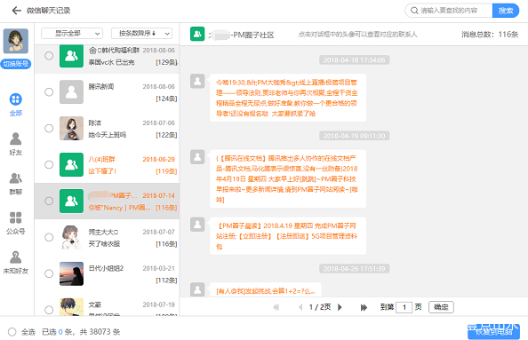Screen dimensions: 528x340
Task: Click sender avatar of PM圈子晨读 message
Action: coord(197,225)
